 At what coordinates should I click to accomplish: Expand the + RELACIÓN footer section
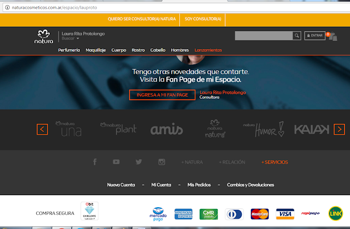click(232, 162)
